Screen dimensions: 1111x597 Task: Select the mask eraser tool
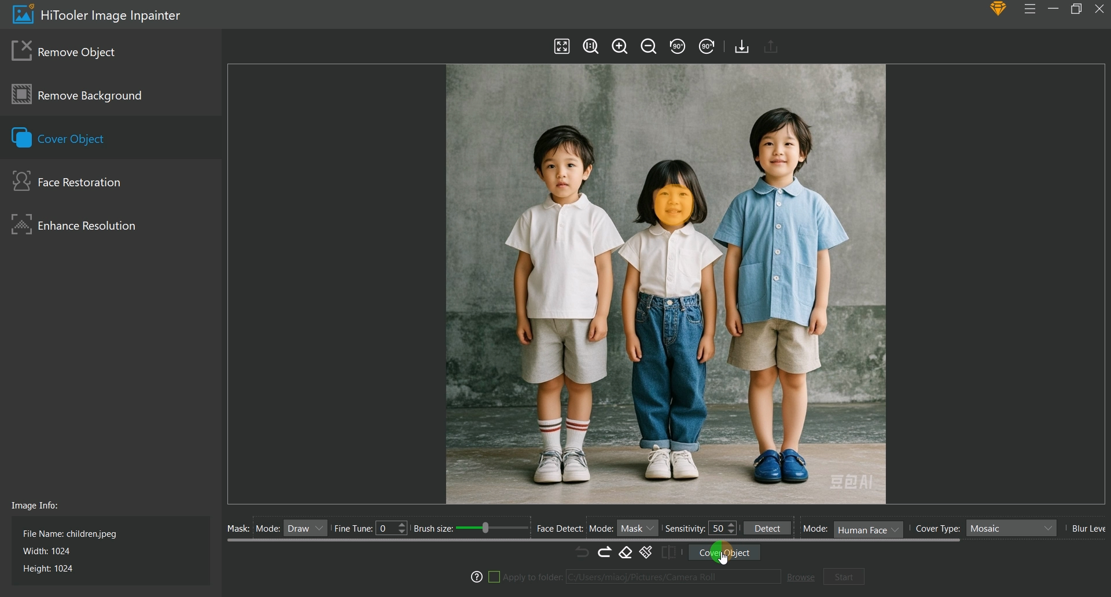coord(625,552)
